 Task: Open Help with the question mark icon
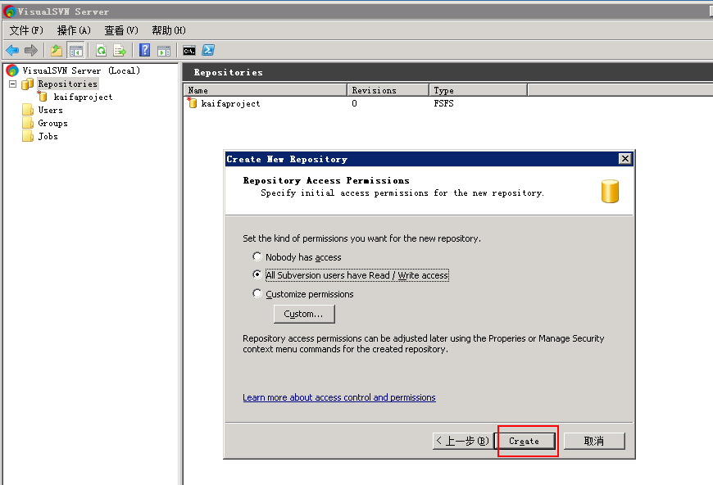(144, 50)
